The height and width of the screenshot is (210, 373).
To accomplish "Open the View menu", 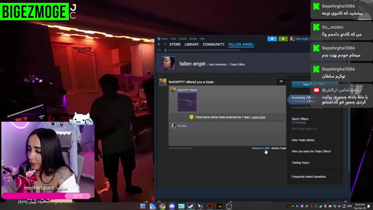I will pos(173,38).
